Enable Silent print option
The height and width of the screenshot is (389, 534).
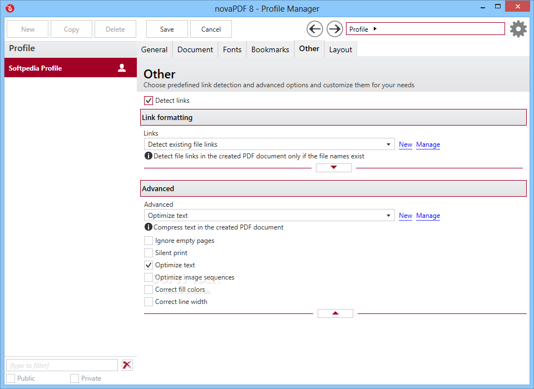coord(148,253)
